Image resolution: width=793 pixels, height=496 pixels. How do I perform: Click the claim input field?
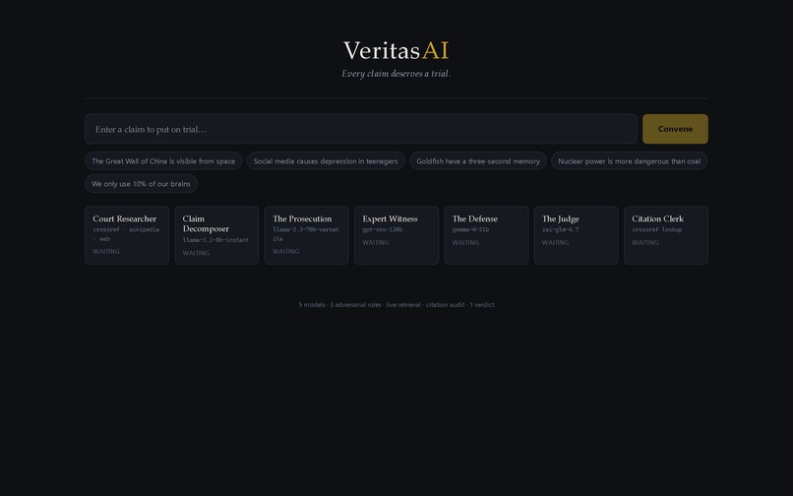(x=361, y=129)
